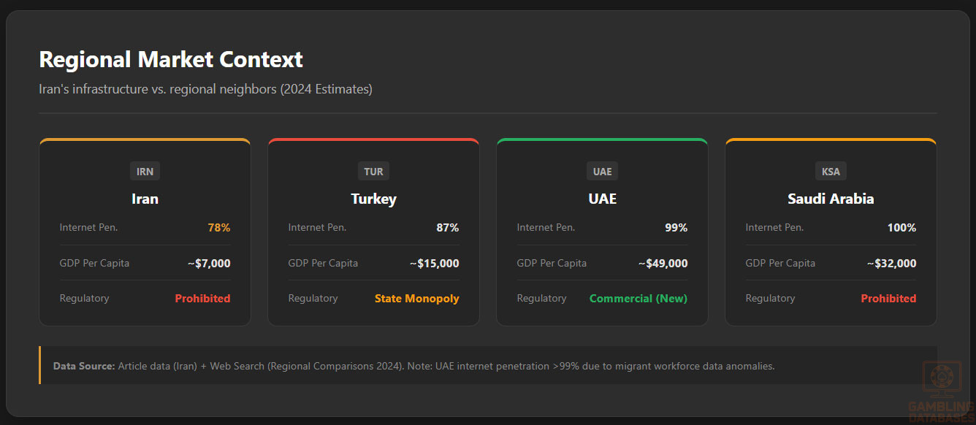This screenshot has height=425, width=976.
Task: Click Iran's Prohibited regulatory status
Action: [x=202, y=299]
